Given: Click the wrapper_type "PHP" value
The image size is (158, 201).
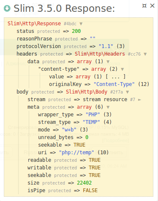Looking at the screenshot, I should (93, 115).
